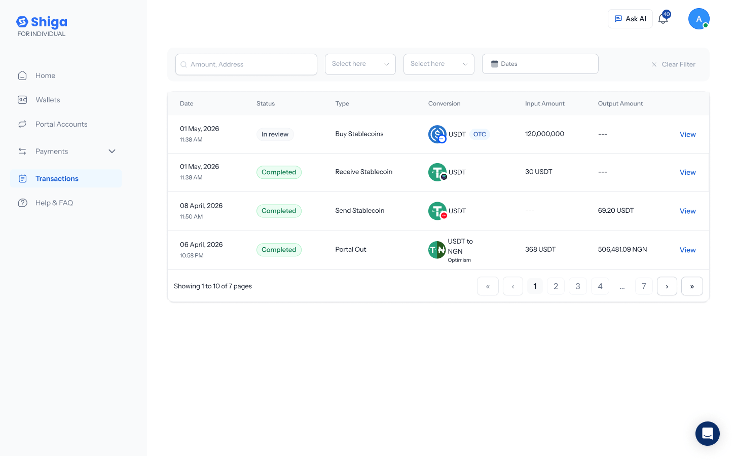Open Portal Accounts page
Screen dimensions: 736x463
pyautogui.click(x=61, y=124)
